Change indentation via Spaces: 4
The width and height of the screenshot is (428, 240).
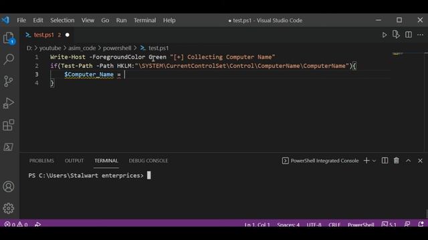(x=288, y=225)
